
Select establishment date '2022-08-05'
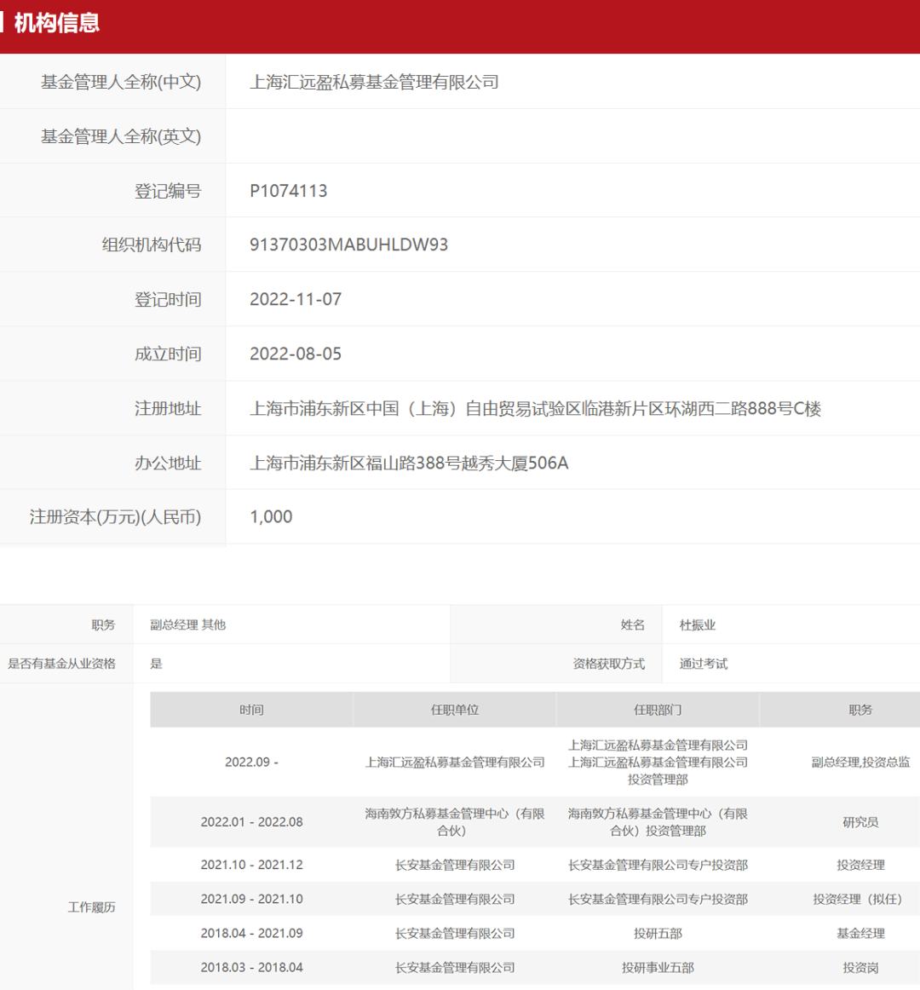[296, 354]
